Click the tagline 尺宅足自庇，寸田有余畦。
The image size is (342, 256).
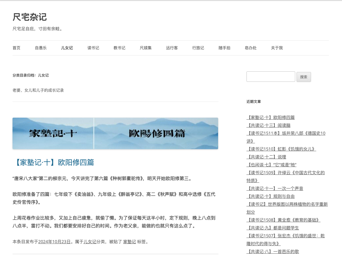(x=38, y=29)
